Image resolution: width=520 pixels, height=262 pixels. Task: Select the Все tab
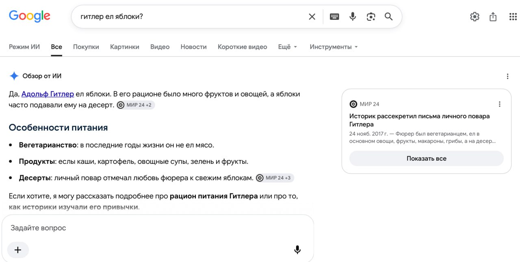click(56, 47)
